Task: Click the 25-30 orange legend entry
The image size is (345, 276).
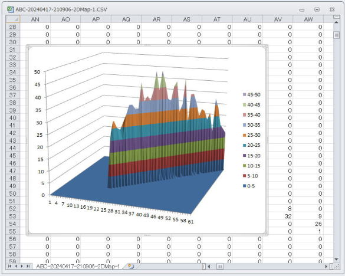Action: coord(251,135)
